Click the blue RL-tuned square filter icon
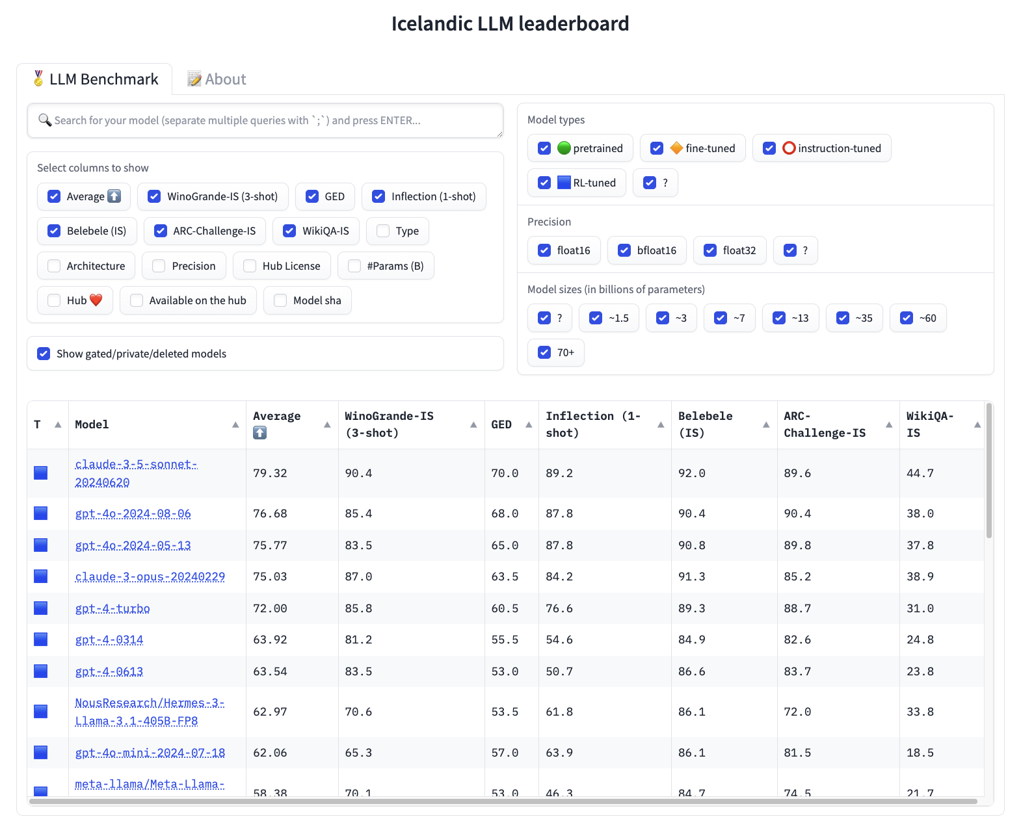This screenshot has height=819, width=1021. [x=564, y=183]
